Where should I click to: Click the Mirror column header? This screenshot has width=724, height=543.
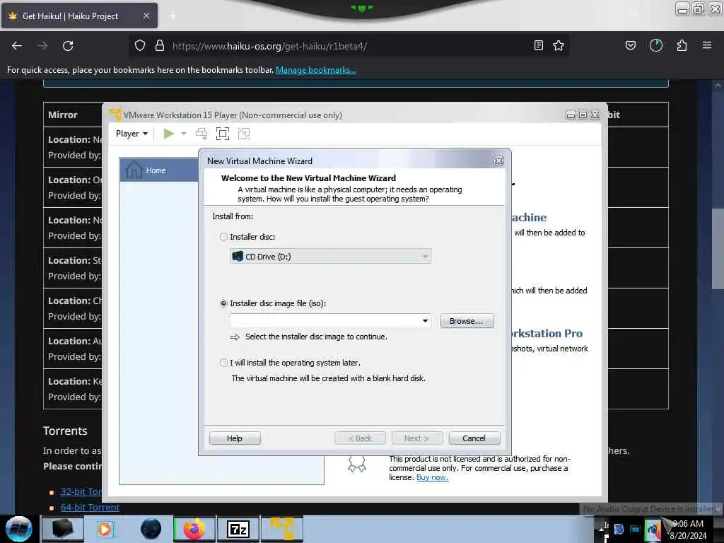click(x=63, y=115)
